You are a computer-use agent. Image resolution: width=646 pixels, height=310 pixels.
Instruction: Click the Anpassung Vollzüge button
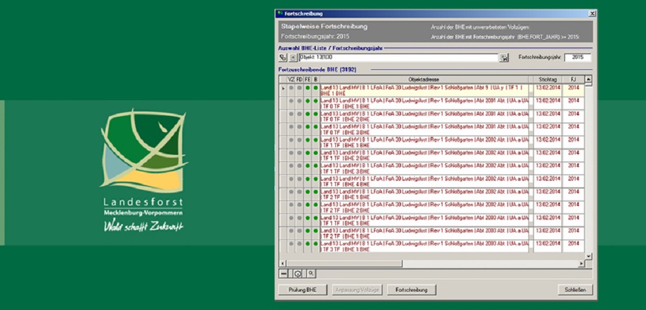[357, 290]
